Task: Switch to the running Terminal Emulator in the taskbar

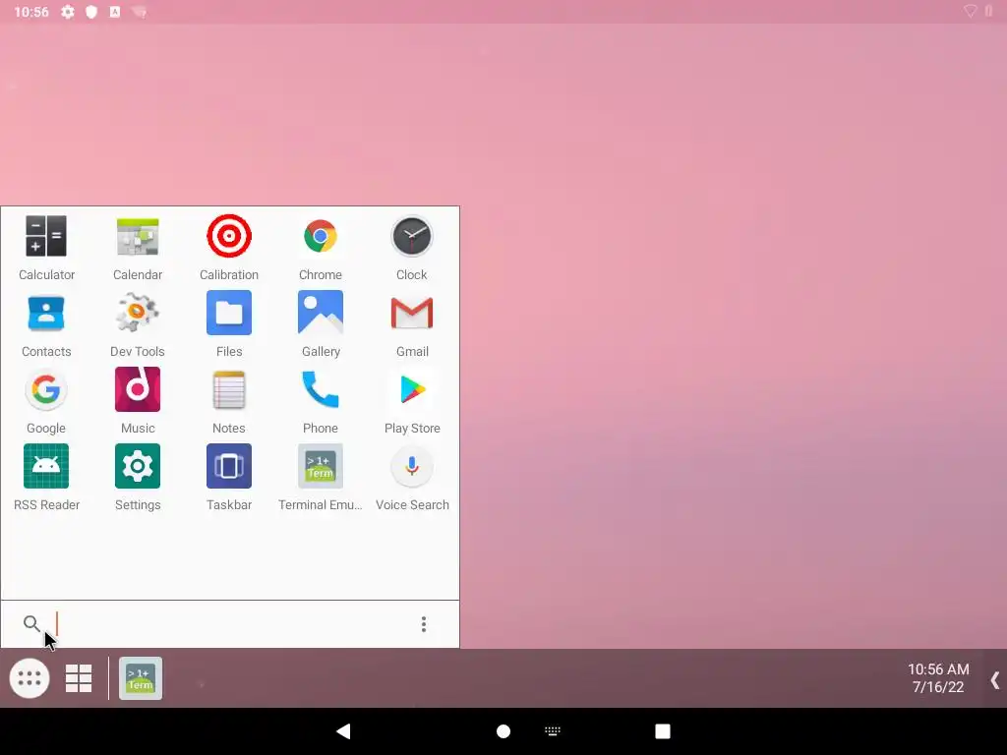Action: click(x=141, y=678)
